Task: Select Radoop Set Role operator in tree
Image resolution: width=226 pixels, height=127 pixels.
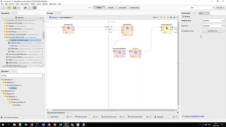Action: point(17,105)
